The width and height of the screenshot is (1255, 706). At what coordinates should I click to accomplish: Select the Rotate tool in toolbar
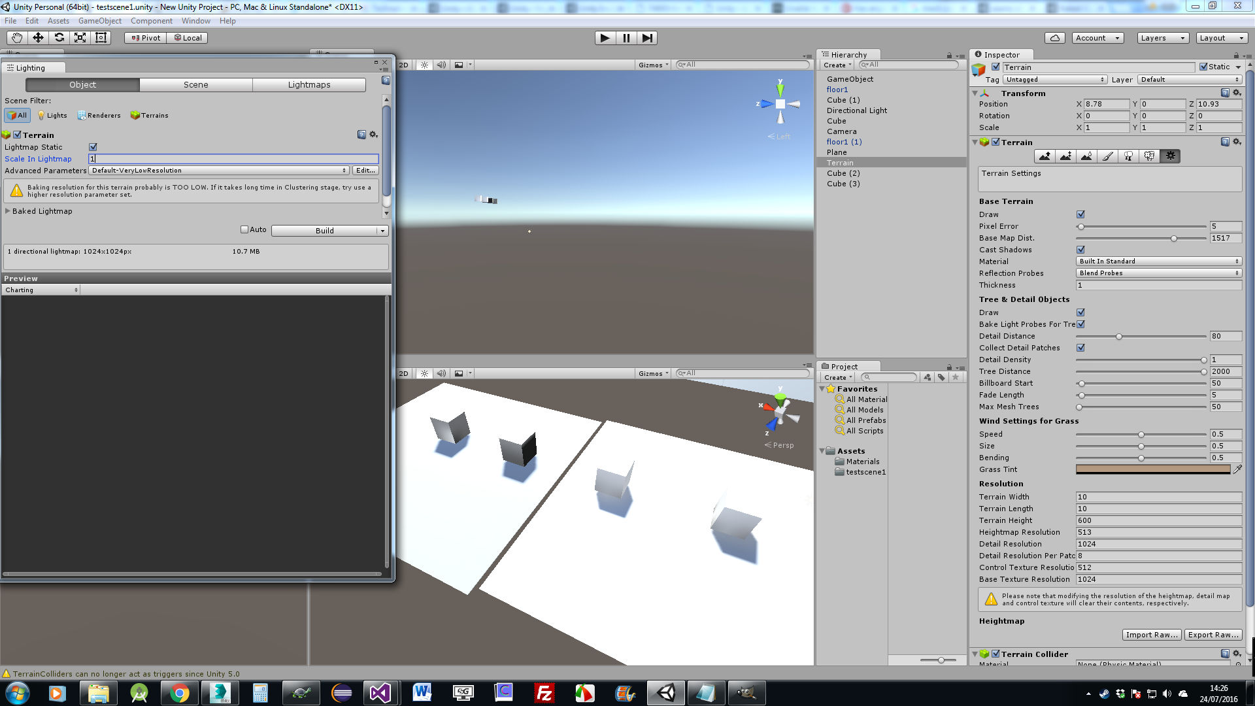[x=59, y=38]
